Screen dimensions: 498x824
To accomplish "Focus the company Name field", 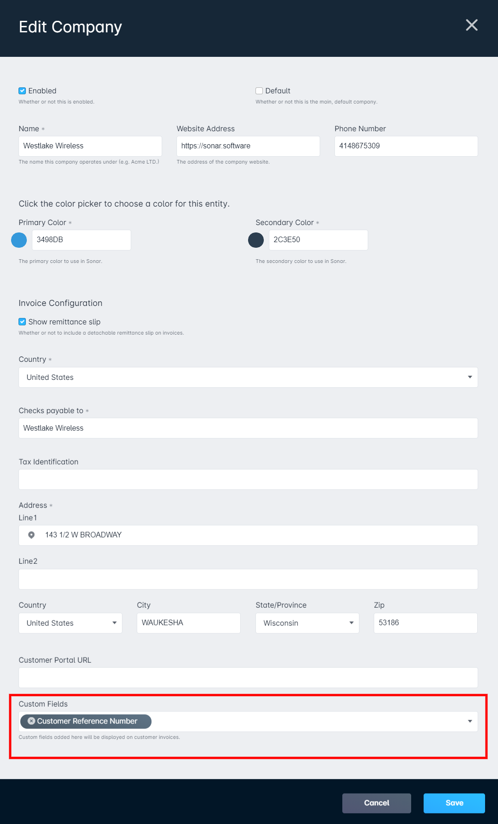I will [90, 146].
